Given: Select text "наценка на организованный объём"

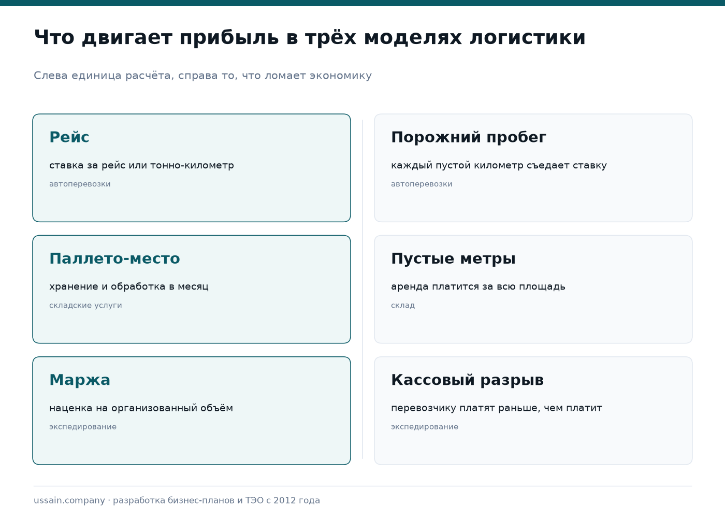Looking at the screenshot, I should click(141, 408).
